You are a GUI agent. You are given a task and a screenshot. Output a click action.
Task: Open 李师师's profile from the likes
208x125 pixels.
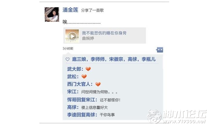[98, 59]
